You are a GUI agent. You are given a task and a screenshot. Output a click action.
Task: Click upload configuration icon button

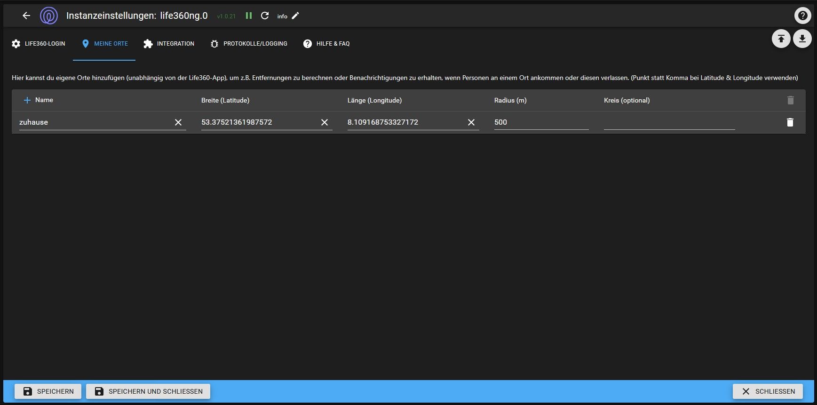coord(781,39)
